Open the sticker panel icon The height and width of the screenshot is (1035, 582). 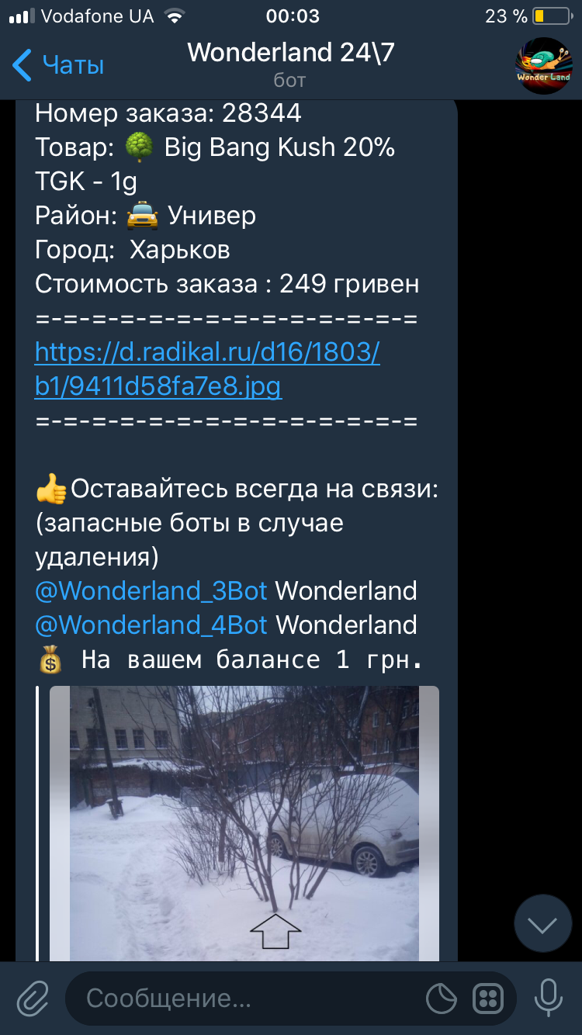[x=442, y=999]
